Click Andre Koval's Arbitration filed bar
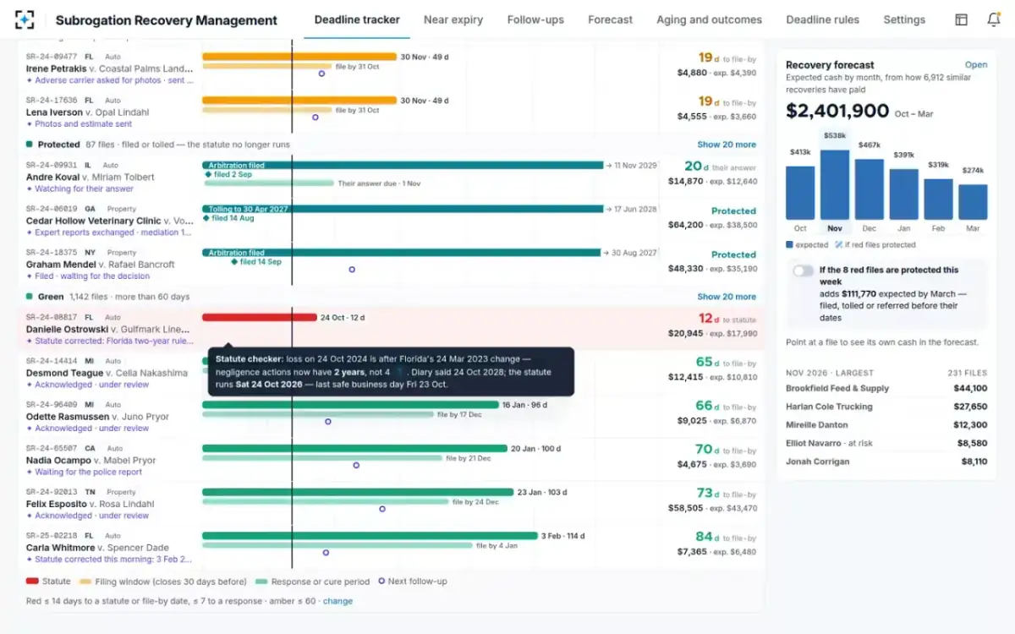 click(403, 165)
